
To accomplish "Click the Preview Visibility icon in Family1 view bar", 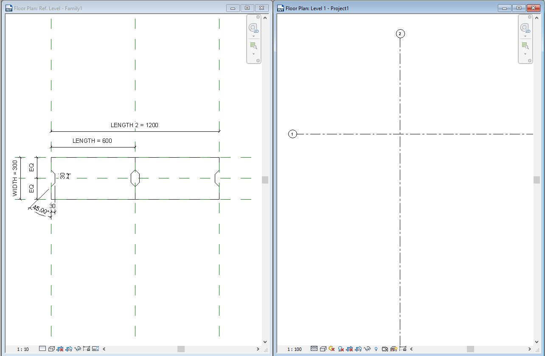I will (x=96, y=349).
